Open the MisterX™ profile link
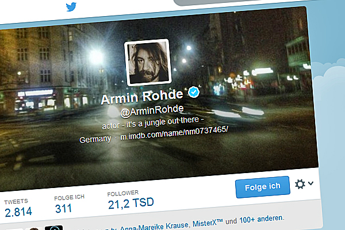This screenshot has height=230, width=345. (x=208, y=223)
